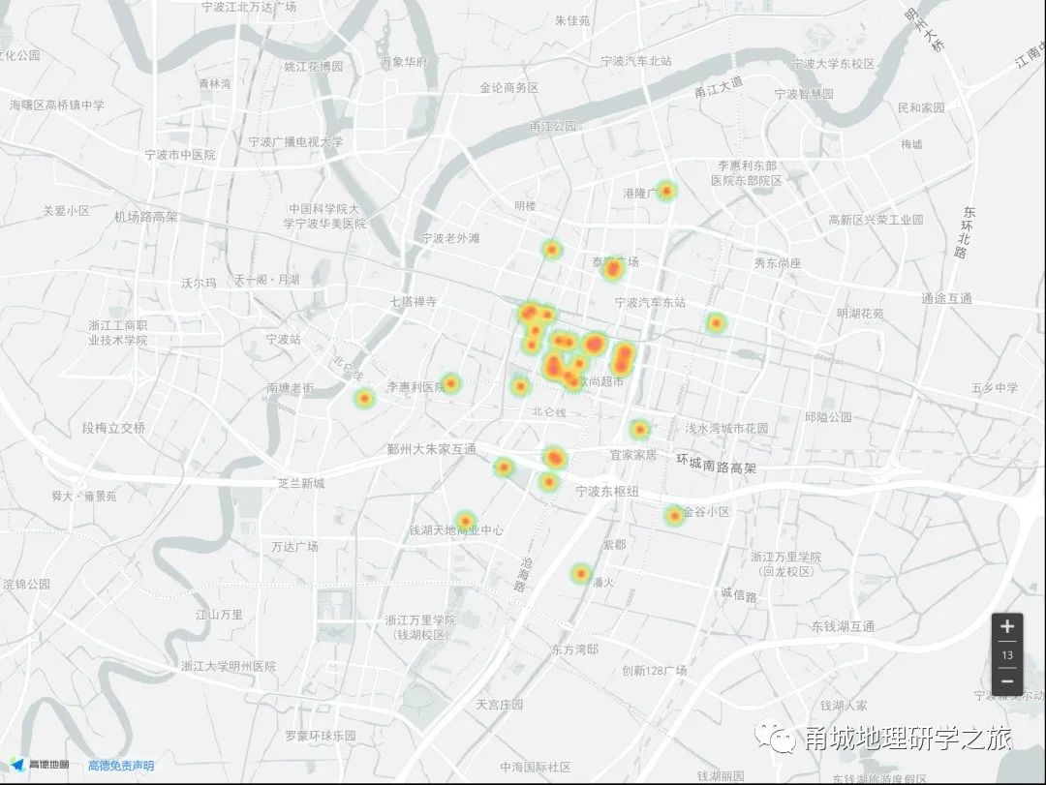Click the 宁波汽车东站 label
The image size is (1046, 785).
pos(650,302)
